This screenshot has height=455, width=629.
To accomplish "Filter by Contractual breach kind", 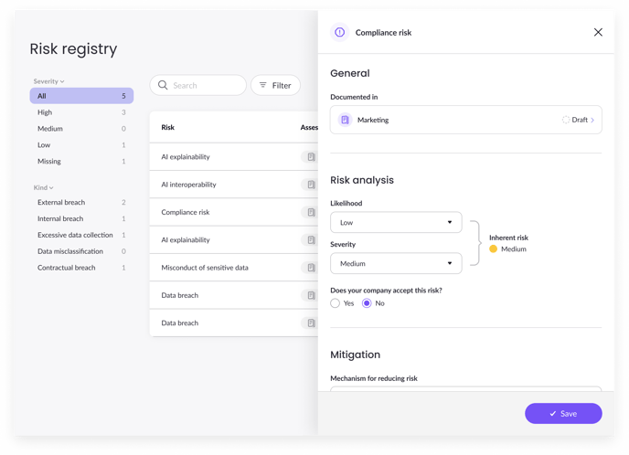I will (x=81, y=268).
